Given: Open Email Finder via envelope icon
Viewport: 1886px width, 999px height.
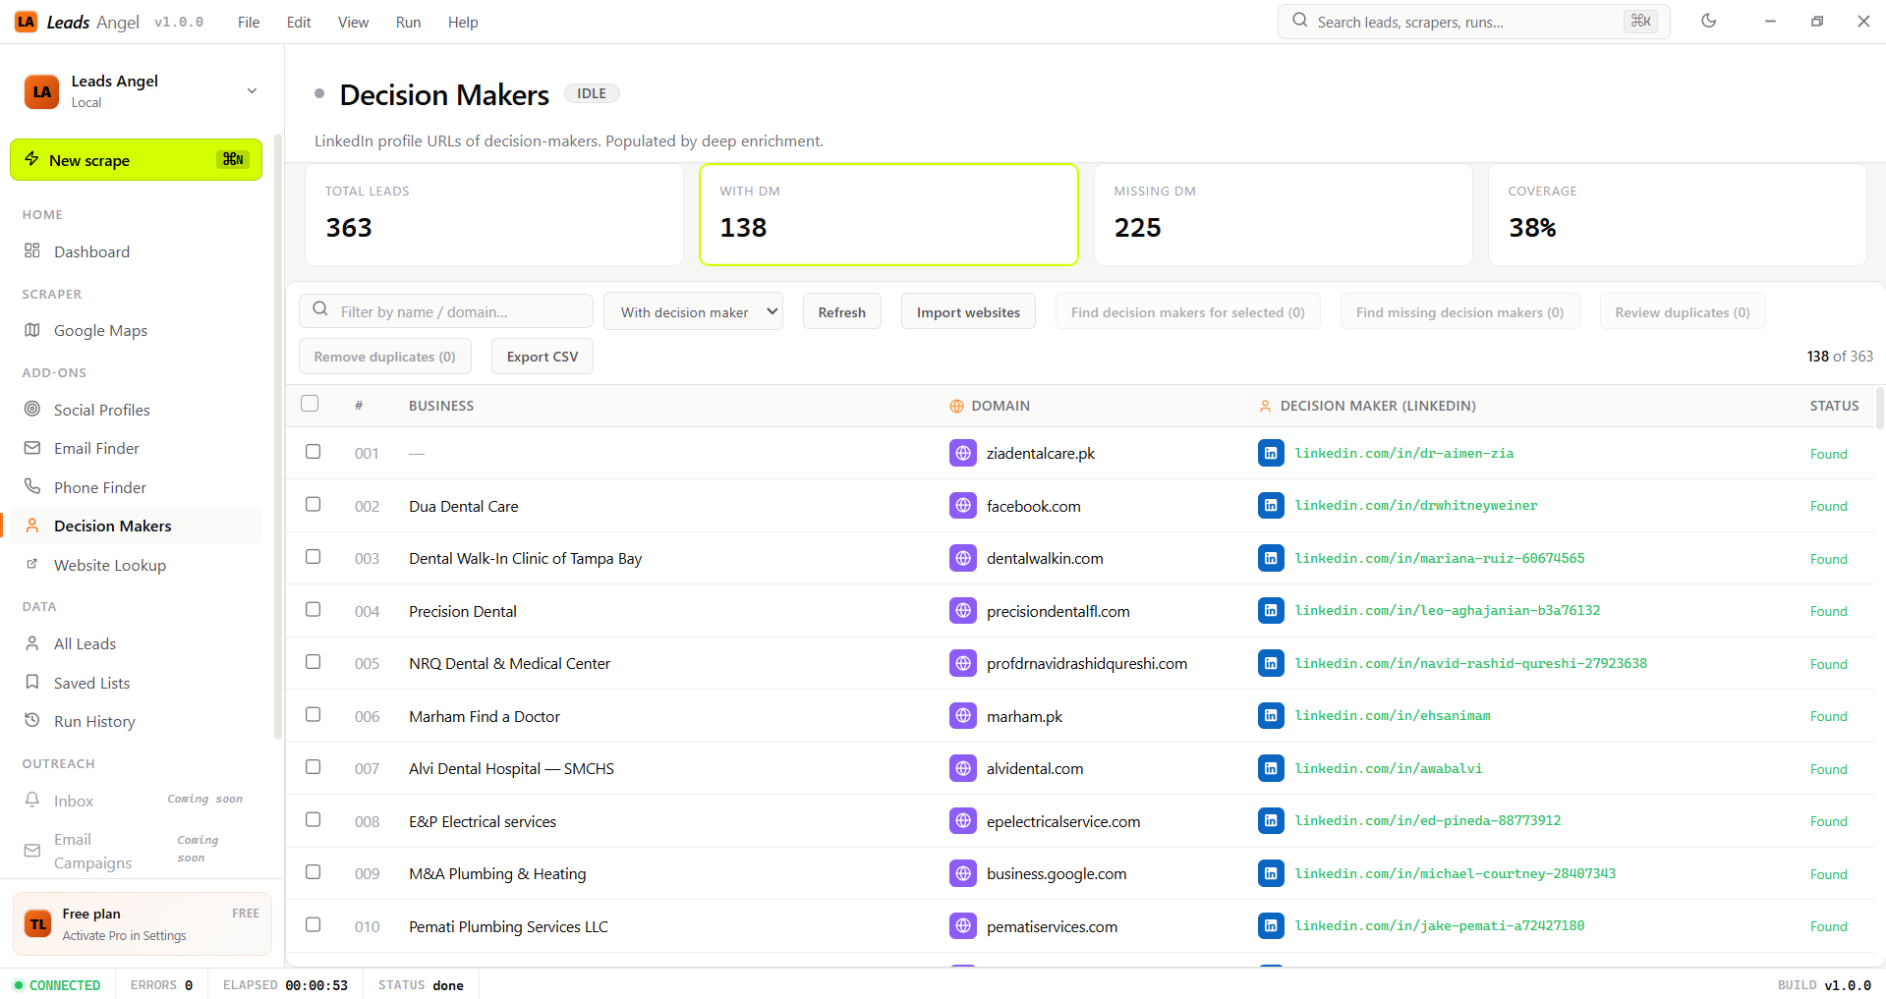Looking at the screenshot, I should [32, 448].
